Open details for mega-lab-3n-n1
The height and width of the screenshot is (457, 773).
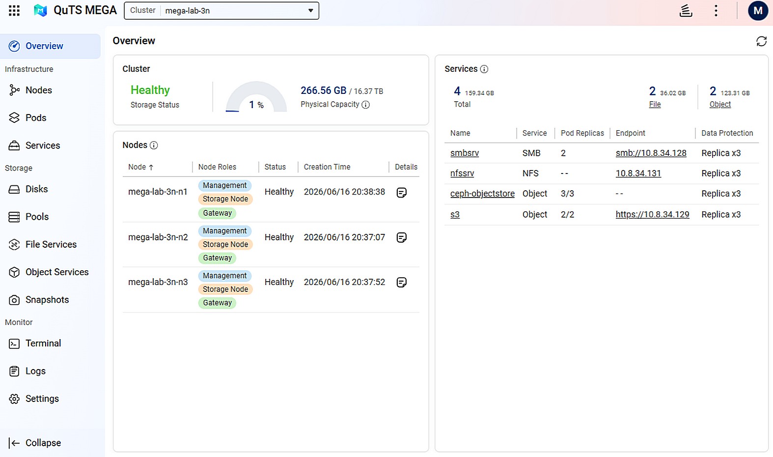coord(402,193)
